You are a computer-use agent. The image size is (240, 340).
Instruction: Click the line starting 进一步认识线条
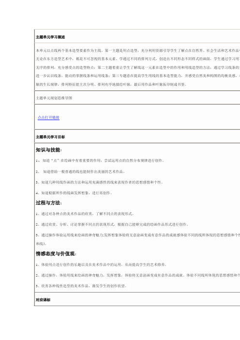click(138, 76)
